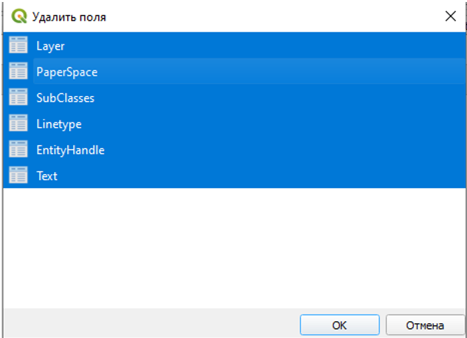Select the Layer field name

click(x=50, y=46)
